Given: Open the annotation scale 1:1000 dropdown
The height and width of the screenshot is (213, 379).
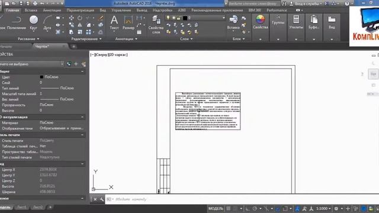Looking at the screenshot, I should [x=323, y=208].
